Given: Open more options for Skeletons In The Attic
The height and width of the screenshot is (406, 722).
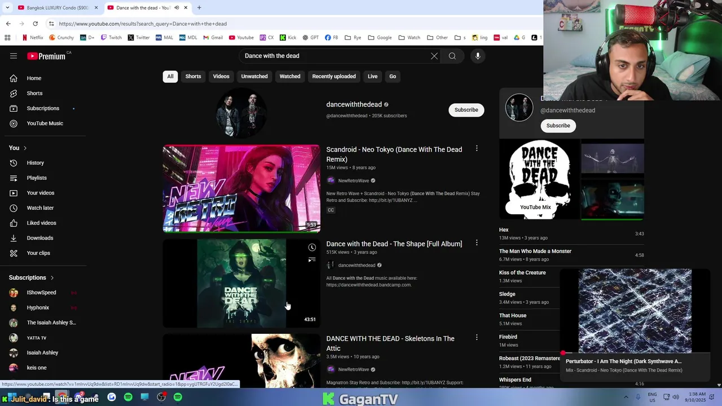Looking at the screenshot, I should [x=477, y=338].
